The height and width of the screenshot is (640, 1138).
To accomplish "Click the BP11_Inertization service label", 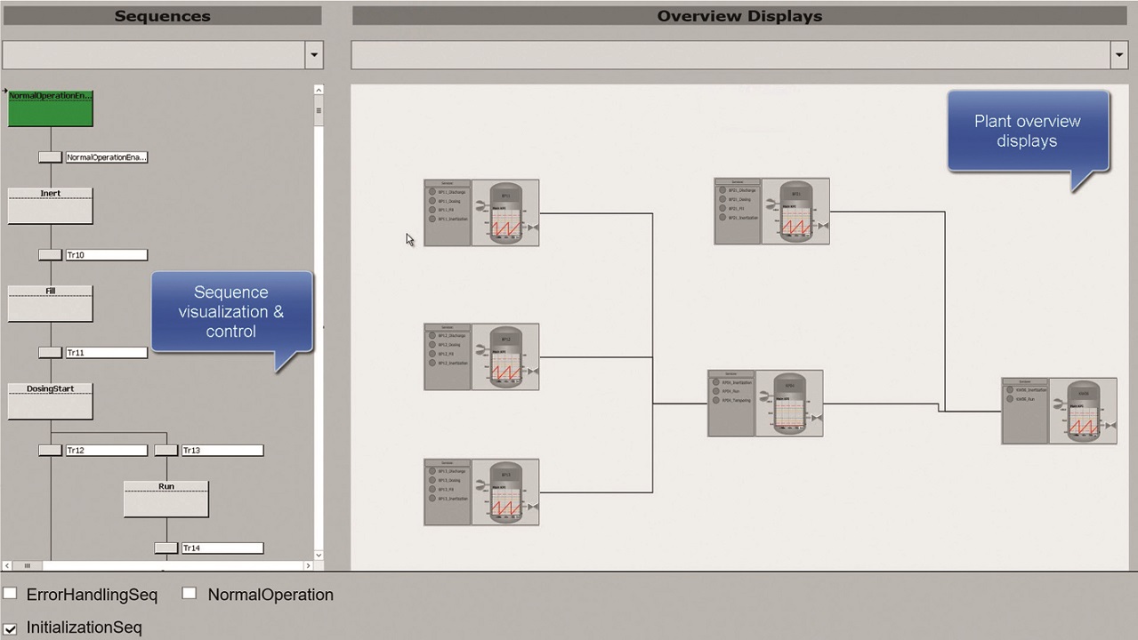I will [x=454, y=219].
